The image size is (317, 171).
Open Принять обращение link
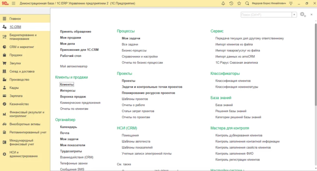pyautogui.click(x=76, y=31)
